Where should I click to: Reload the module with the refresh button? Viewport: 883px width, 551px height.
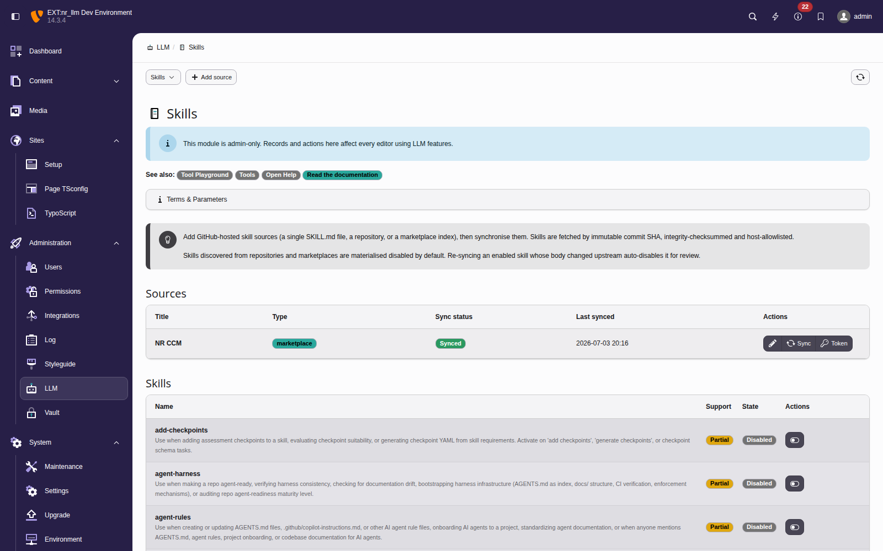[x=860, y=77]
